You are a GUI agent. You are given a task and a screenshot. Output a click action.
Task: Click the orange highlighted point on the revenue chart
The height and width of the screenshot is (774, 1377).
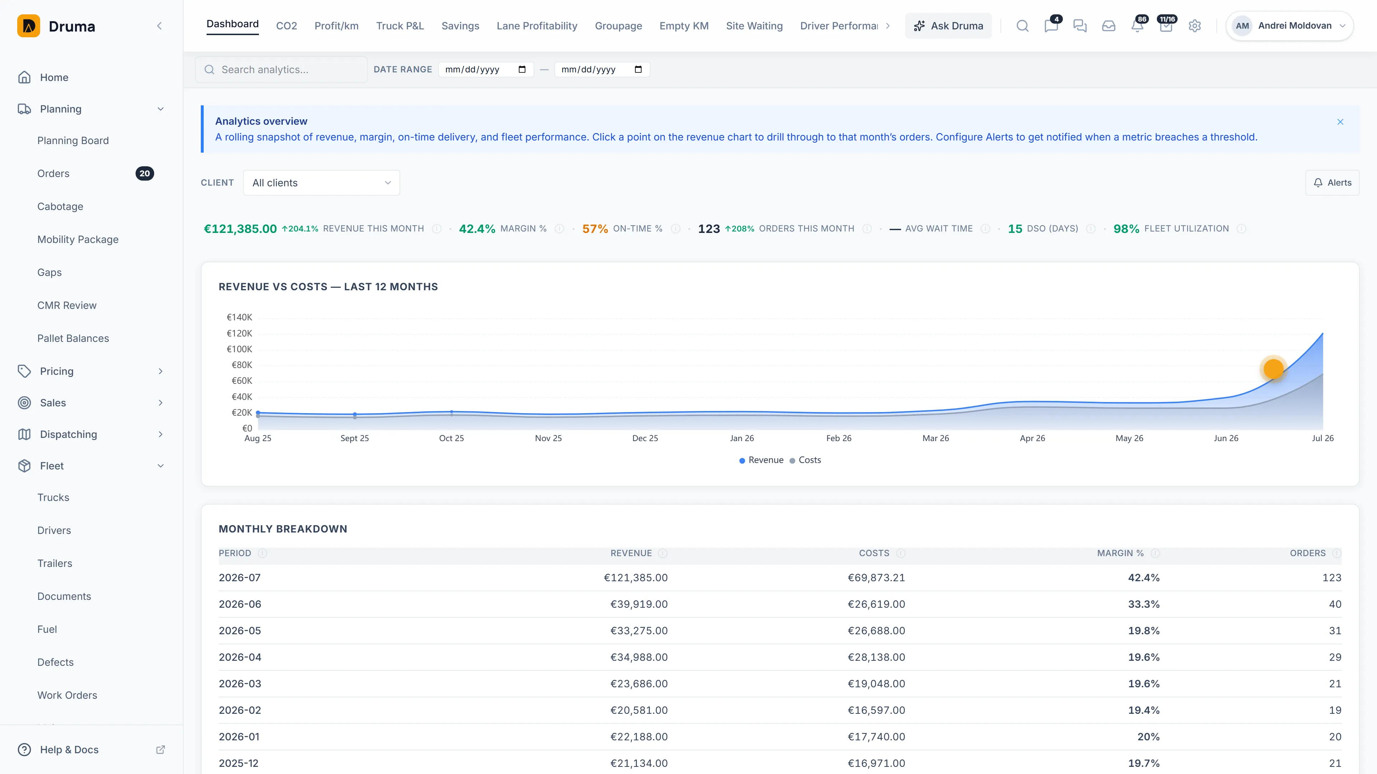coord(1273,369)
